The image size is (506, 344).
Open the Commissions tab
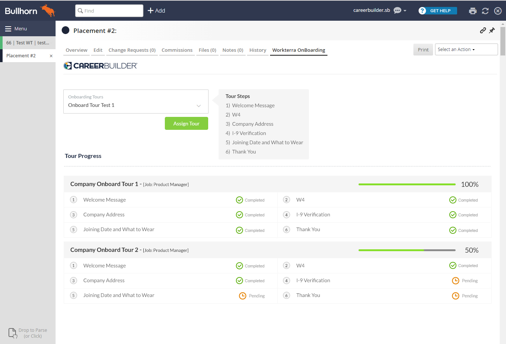click(x=177, y=50)
